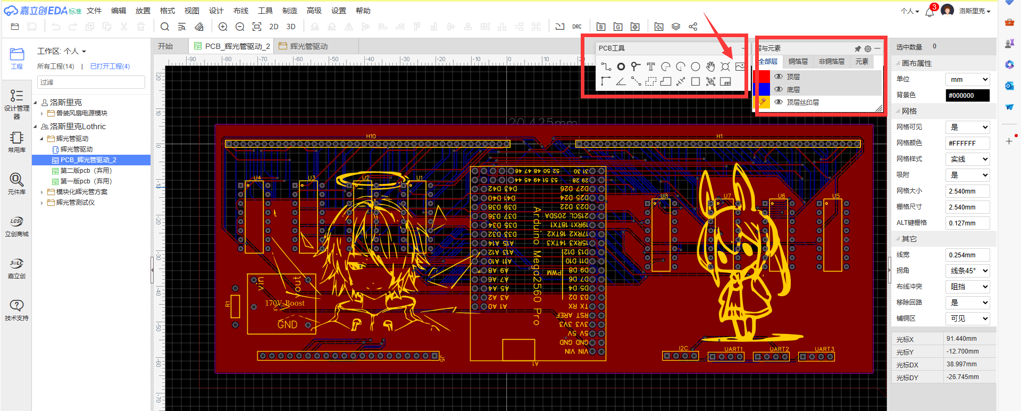Pick the circle drawing tool
This screenshot has height=411, width=1021.
coord(695,66)
